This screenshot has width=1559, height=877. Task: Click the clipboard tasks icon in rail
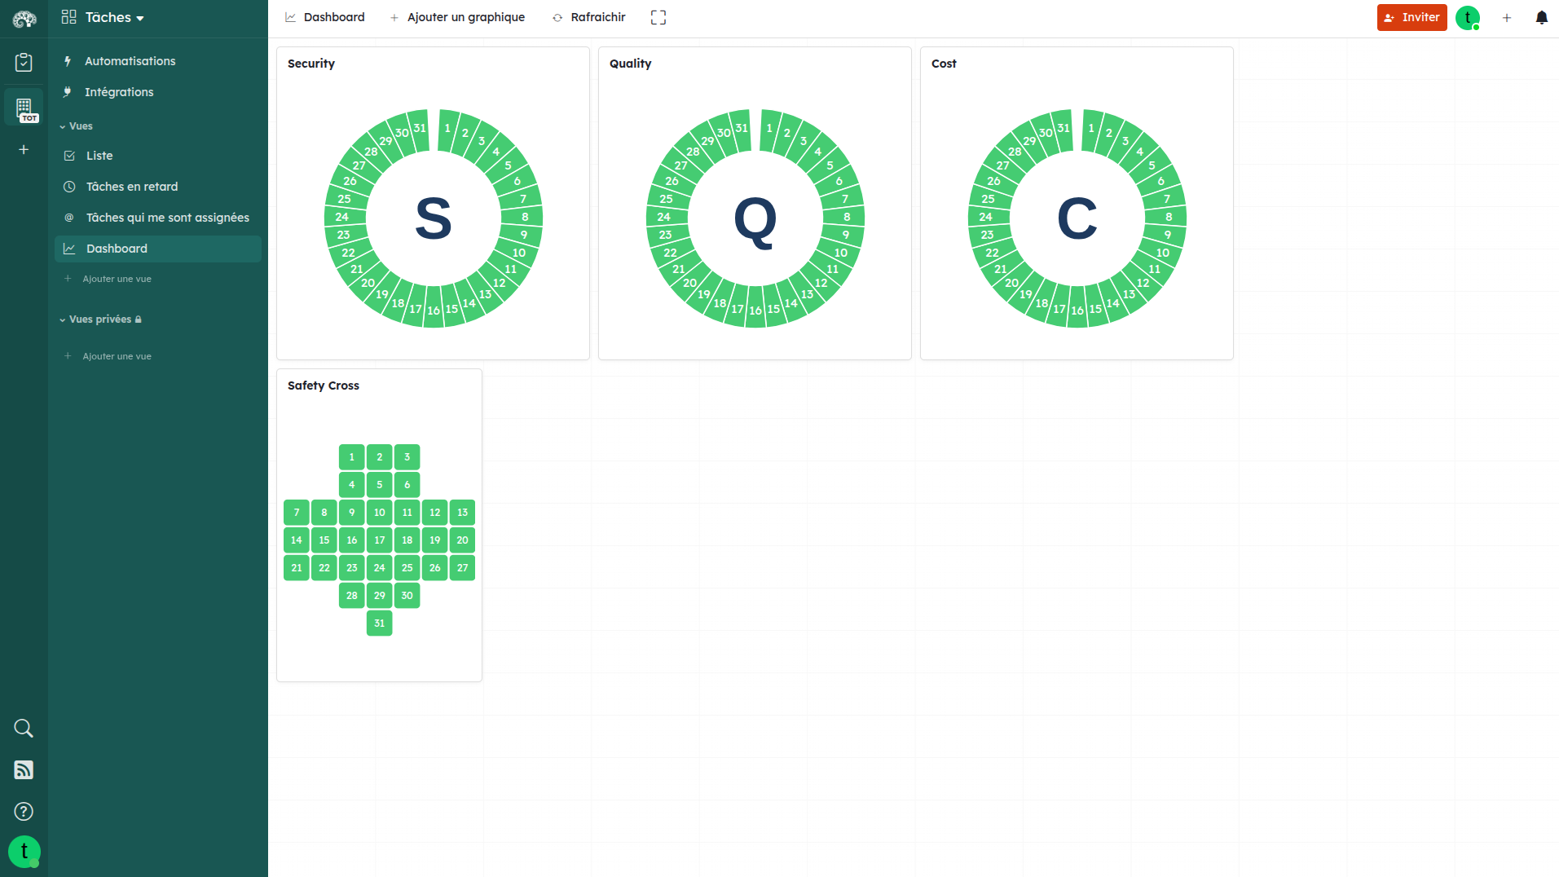[x=24, y=62]
